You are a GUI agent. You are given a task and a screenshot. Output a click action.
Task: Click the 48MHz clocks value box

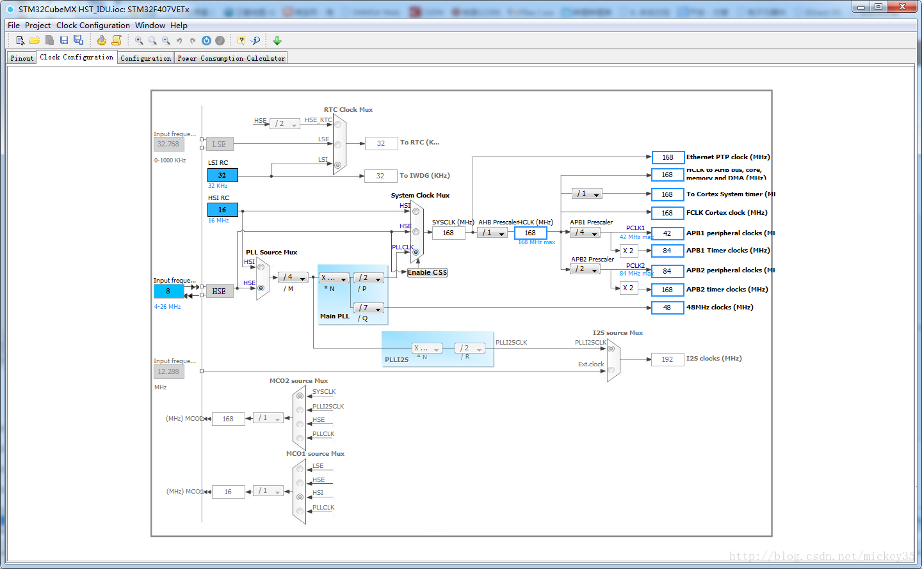(668, 308)
